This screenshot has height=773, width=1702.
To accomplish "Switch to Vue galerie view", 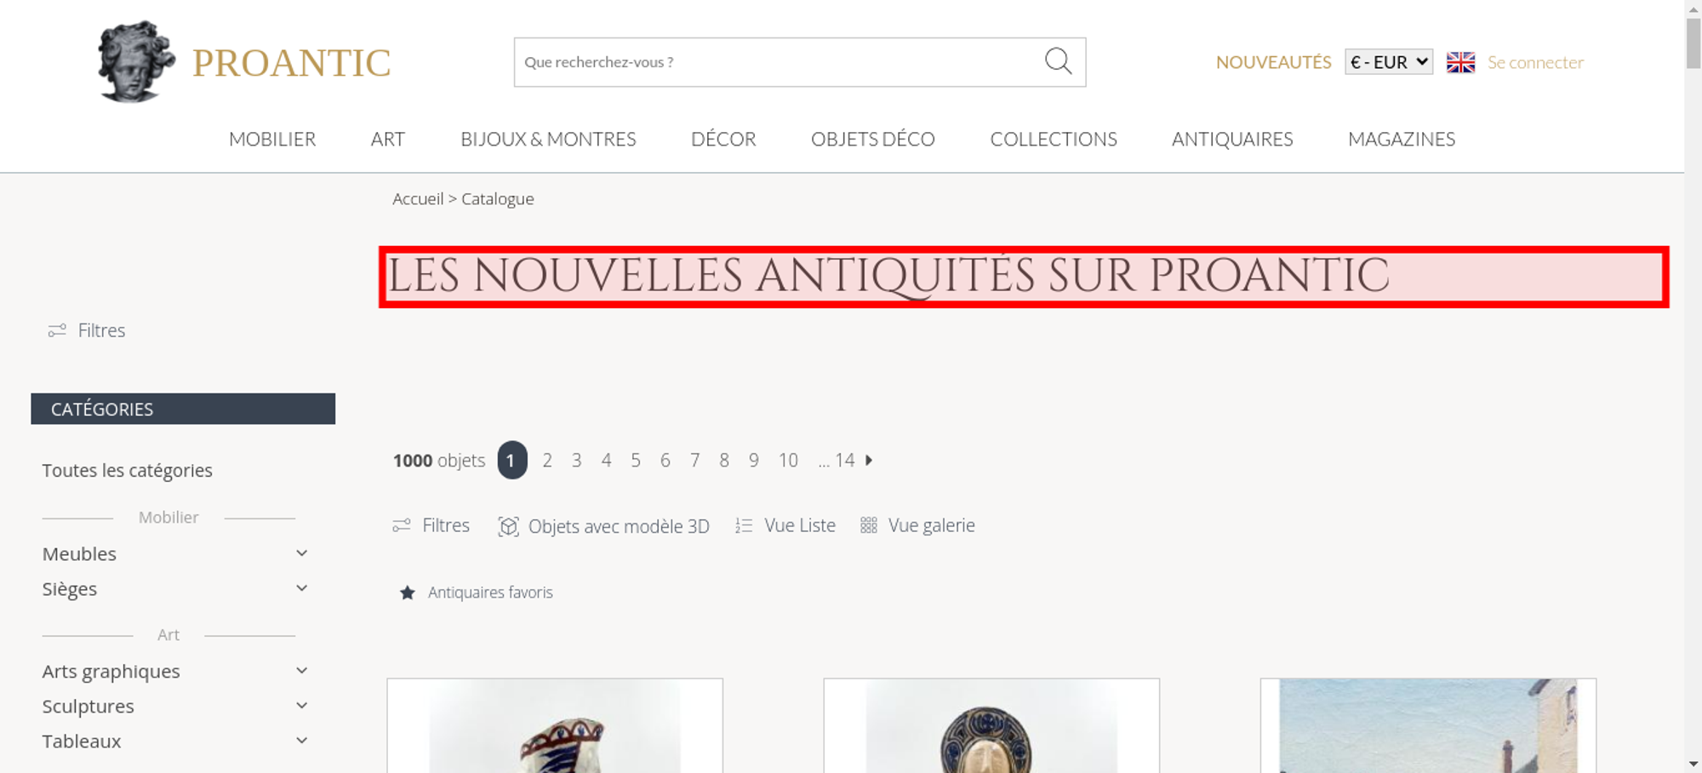I will pos(917,525).
